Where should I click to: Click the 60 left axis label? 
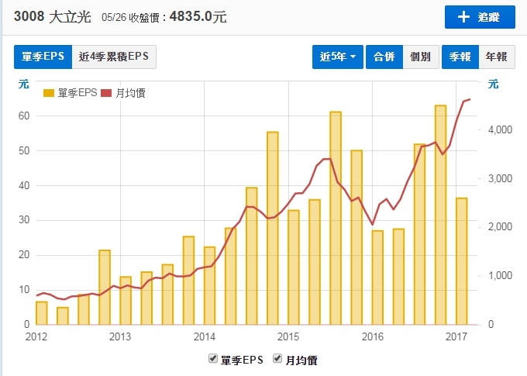[x=24, y=116]
